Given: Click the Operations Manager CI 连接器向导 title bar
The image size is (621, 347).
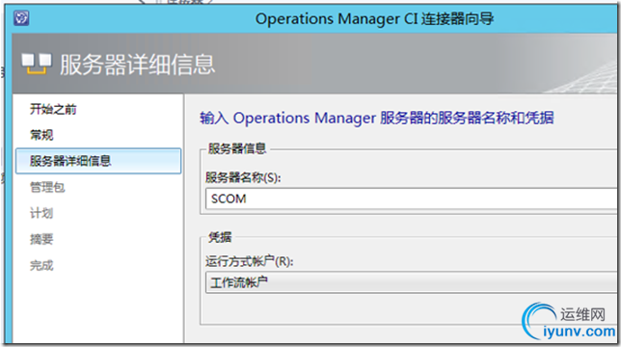Looking at the screenshot, I should click(374, 18).
